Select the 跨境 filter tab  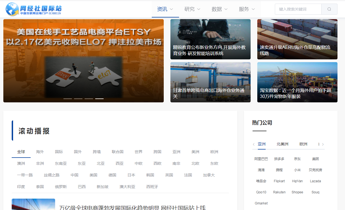tap(97, 152)
